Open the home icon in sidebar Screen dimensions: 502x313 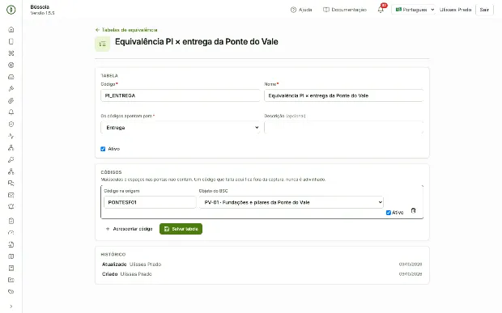point(11,30)
